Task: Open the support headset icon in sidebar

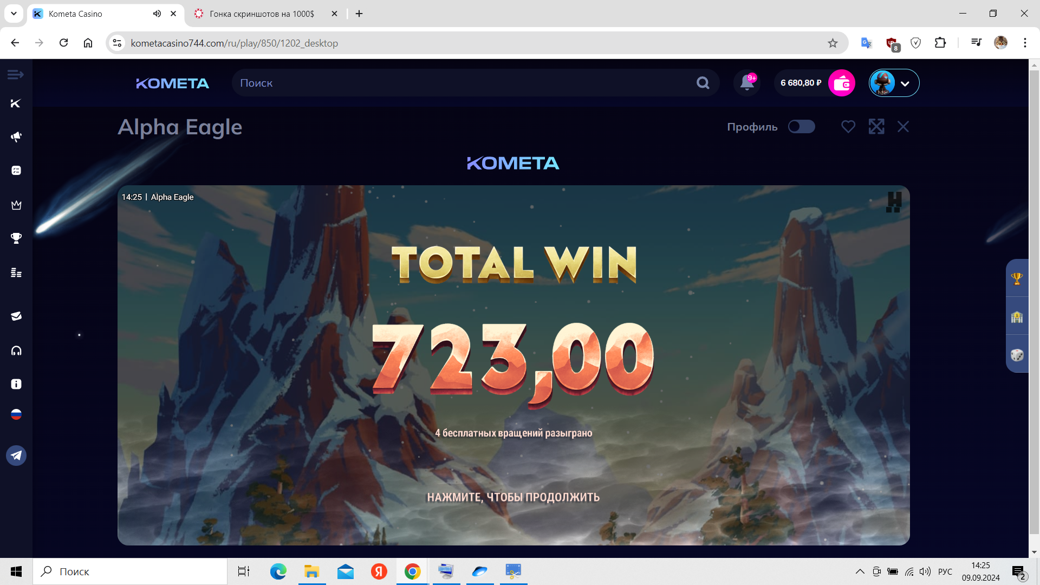Action: 16,351
